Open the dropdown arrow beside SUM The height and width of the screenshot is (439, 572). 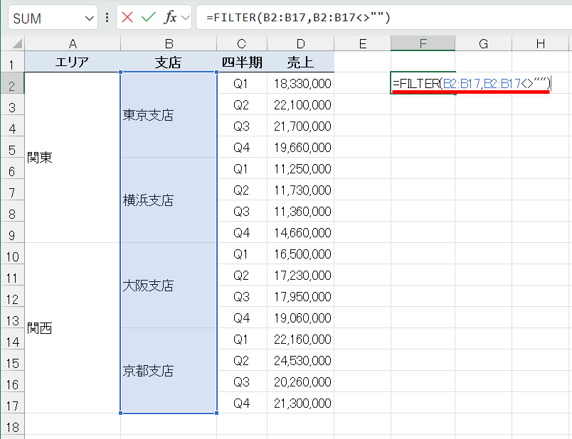pos(88,16)
